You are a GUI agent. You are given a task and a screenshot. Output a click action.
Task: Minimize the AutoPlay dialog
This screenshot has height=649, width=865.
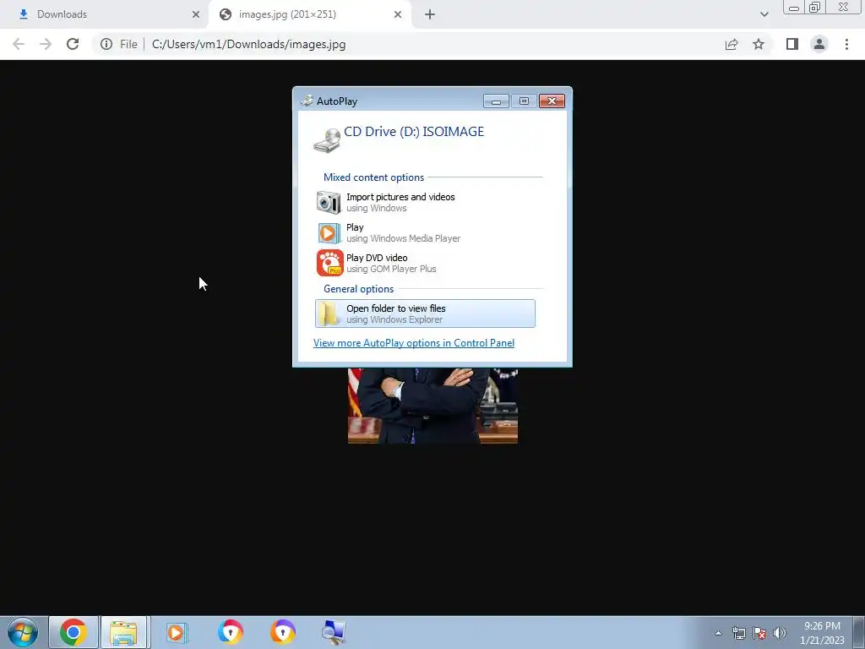496,101
